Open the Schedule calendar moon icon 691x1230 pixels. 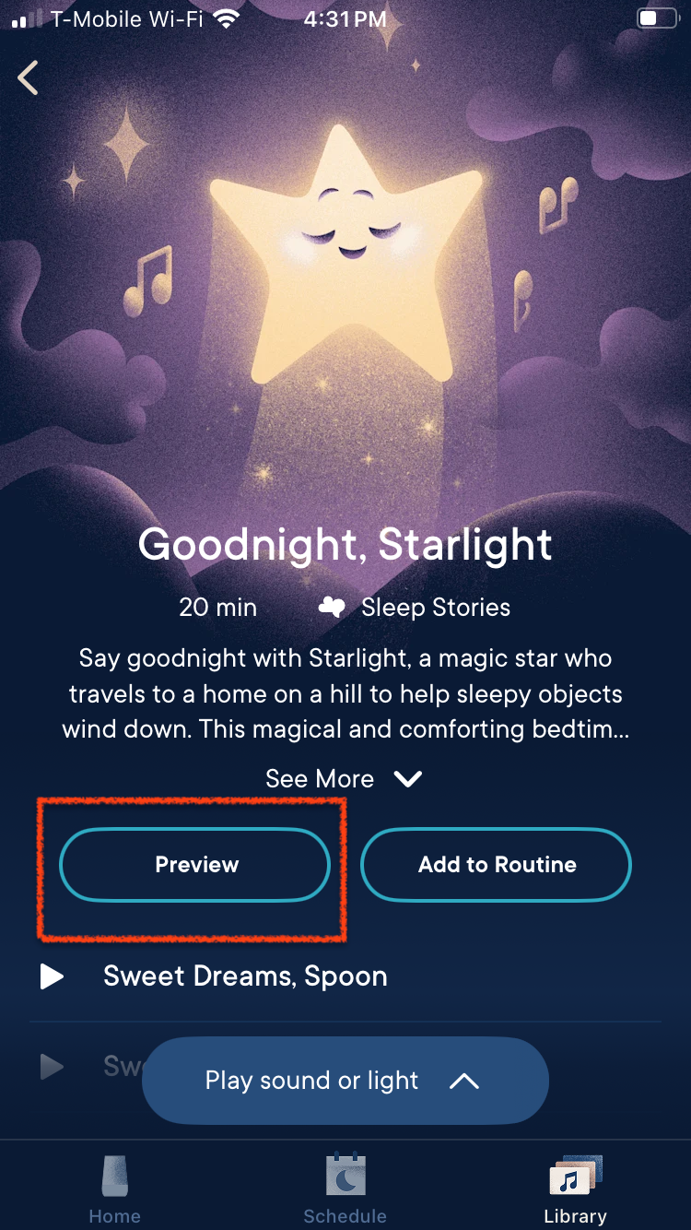(x=345, y=1175)
